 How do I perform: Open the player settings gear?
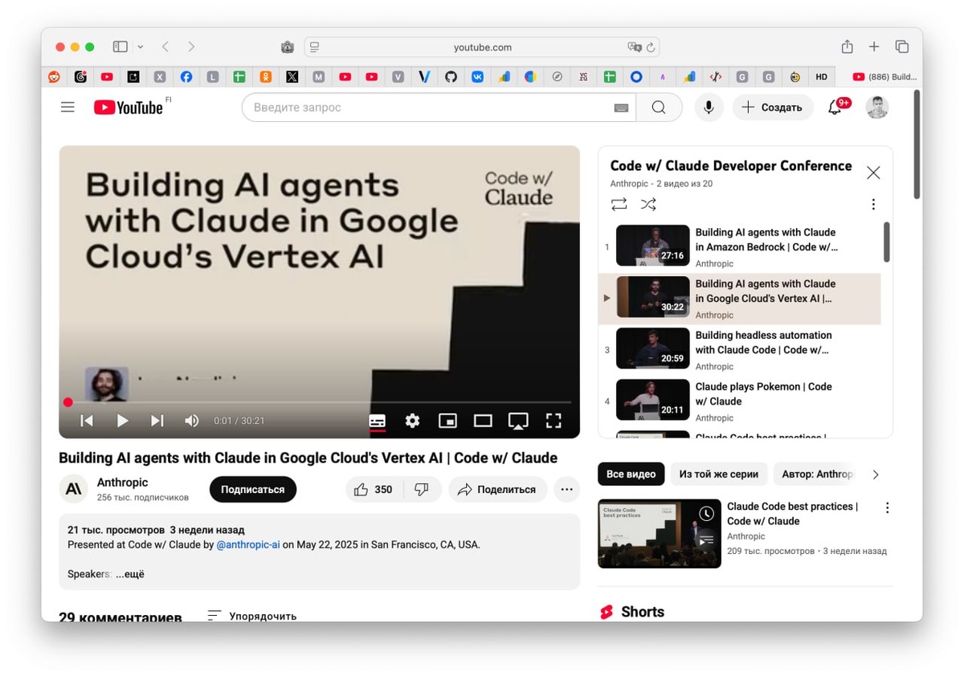point(412,421)
